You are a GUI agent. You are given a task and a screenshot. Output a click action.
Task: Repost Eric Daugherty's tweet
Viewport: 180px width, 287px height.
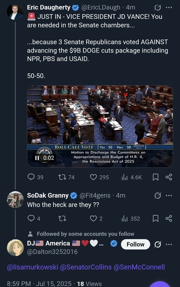click(x=62, y=177)
